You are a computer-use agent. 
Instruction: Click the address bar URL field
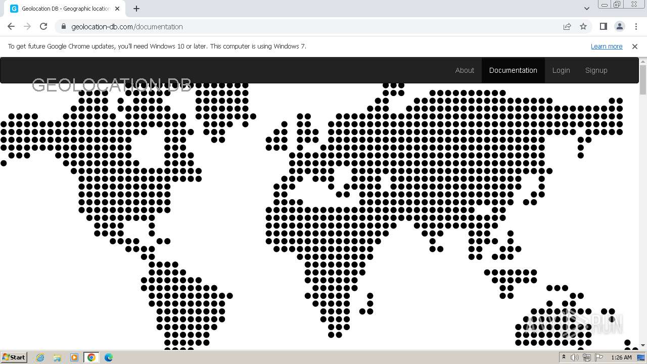click(x=313, y=26)
